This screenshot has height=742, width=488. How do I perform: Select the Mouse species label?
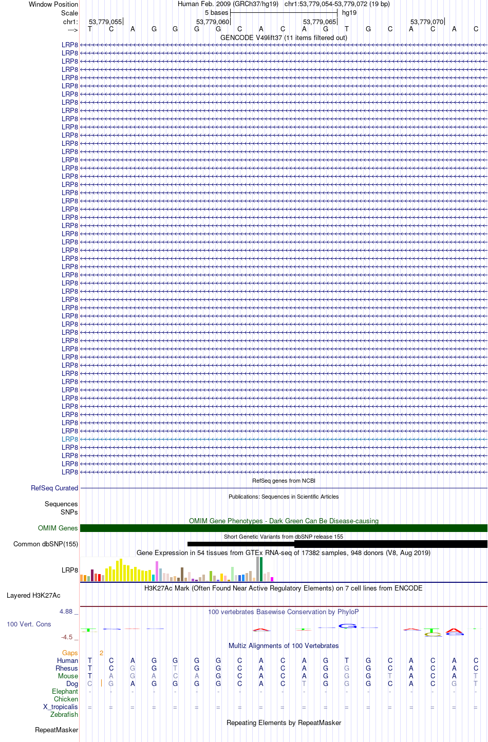[x=68, y=676]
